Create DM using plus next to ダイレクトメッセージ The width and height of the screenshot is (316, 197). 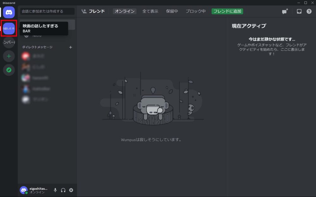click(x=70, y=47)
